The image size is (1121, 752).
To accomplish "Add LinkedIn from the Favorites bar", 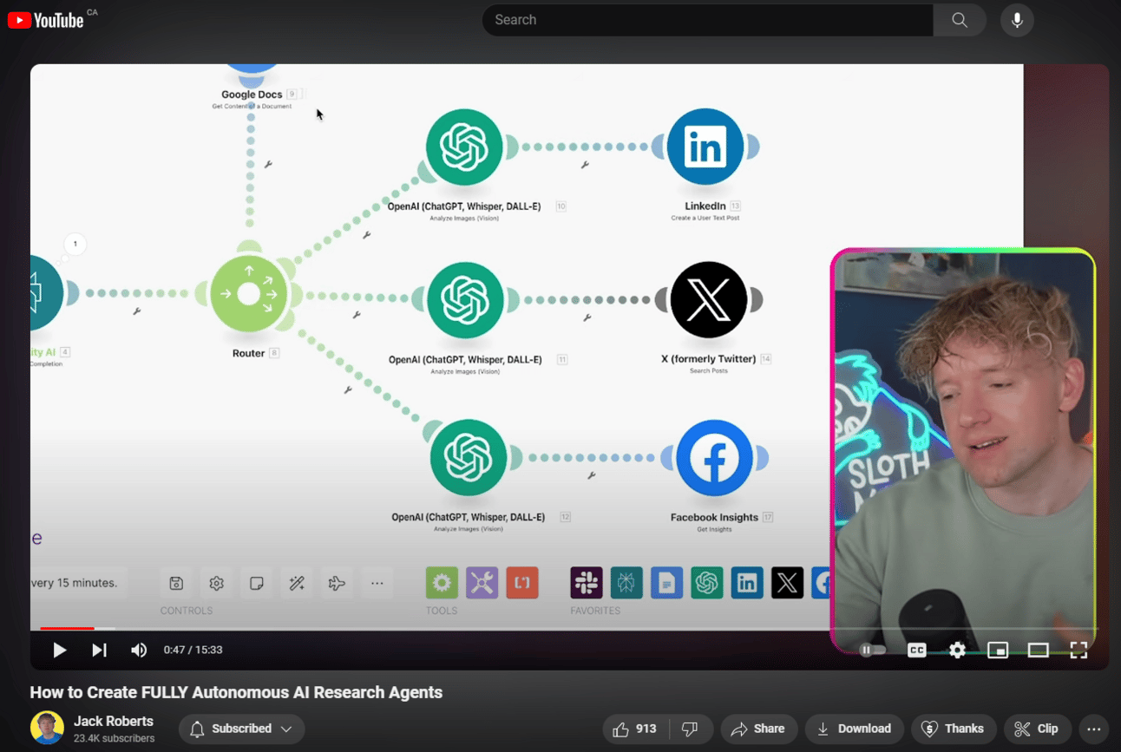I will [x=747, y=583].
